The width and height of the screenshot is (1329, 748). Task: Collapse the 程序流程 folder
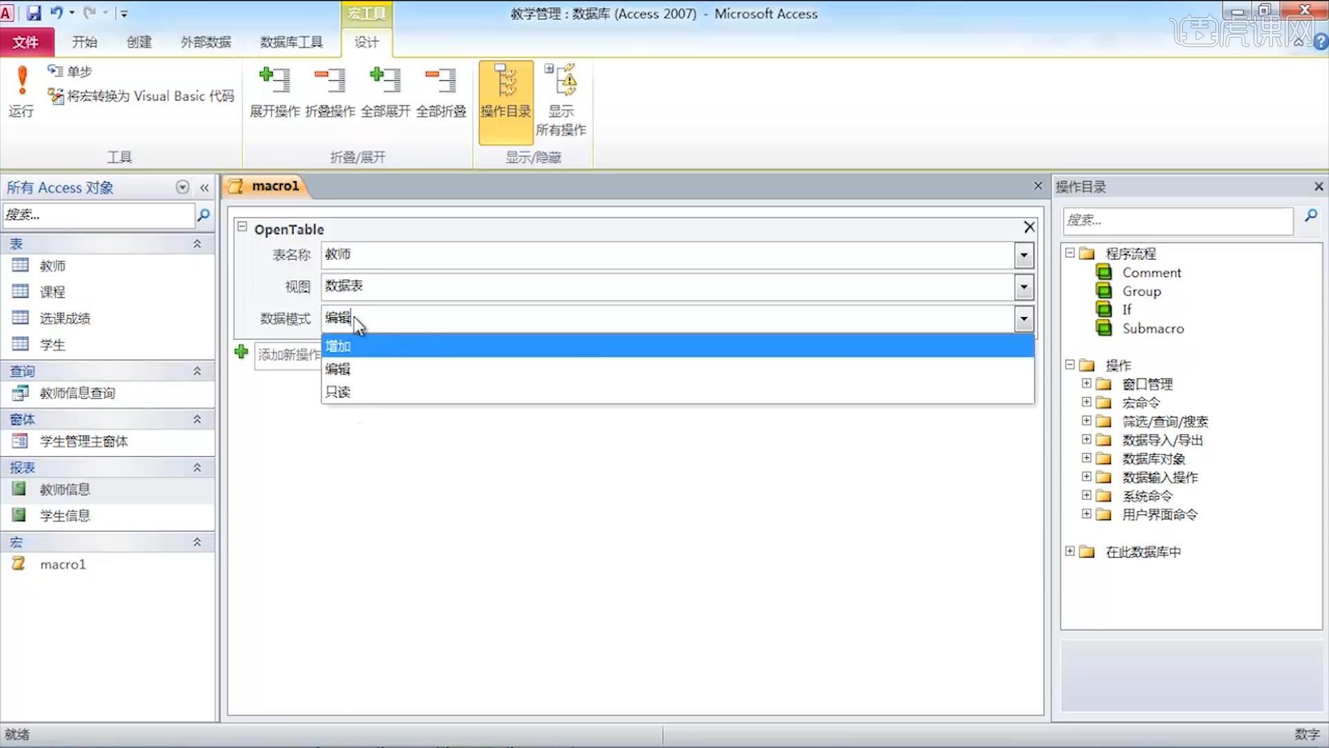pyautogui.click(x=1070, y=253)
